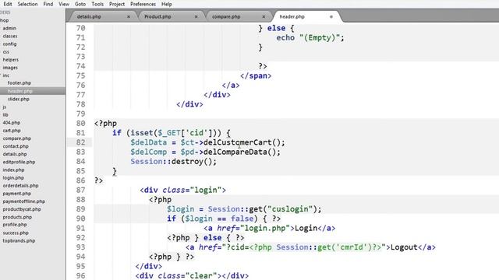Expand the js folder

[5, 107]
